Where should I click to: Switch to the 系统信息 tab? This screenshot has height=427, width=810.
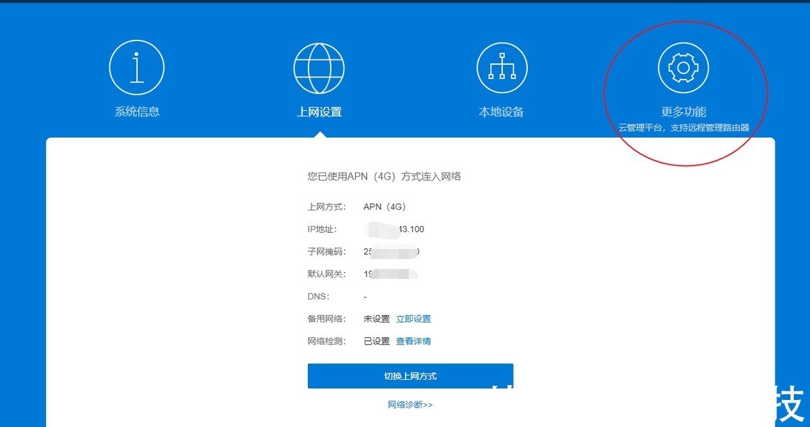(136, 111)
